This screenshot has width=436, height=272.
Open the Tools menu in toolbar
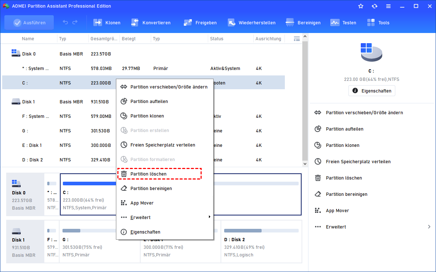point(378,22)
